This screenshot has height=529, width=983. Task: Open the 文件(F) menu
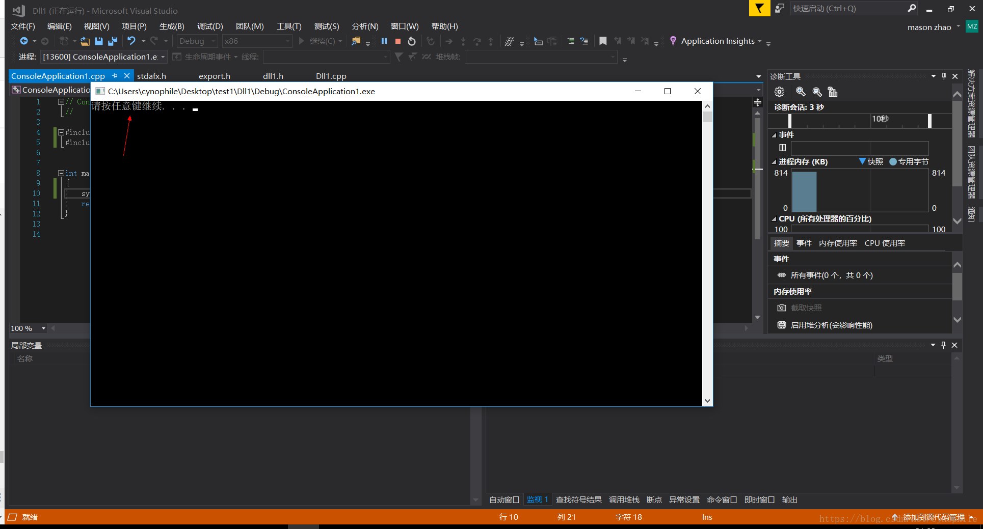click(23, 26)
